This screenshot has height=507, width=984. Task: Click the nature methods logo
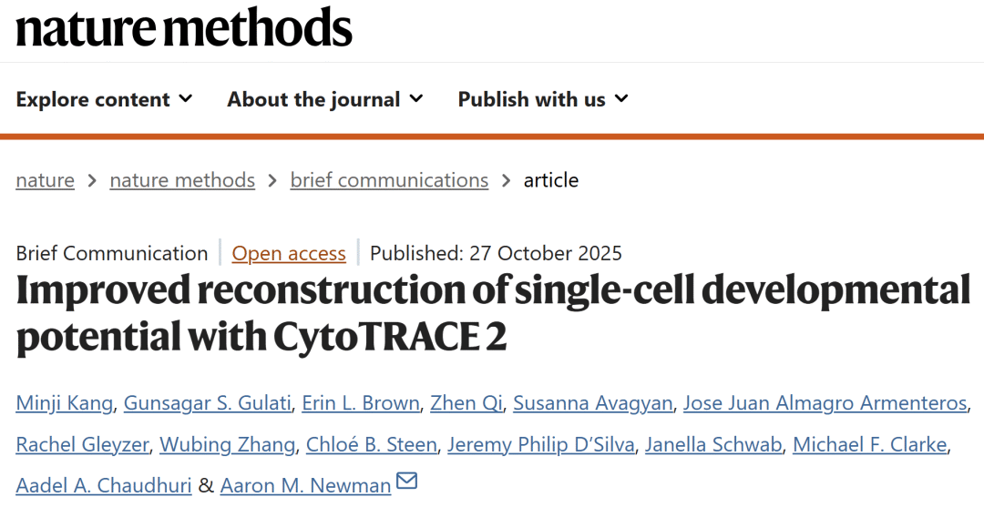(x=184, y=27)
